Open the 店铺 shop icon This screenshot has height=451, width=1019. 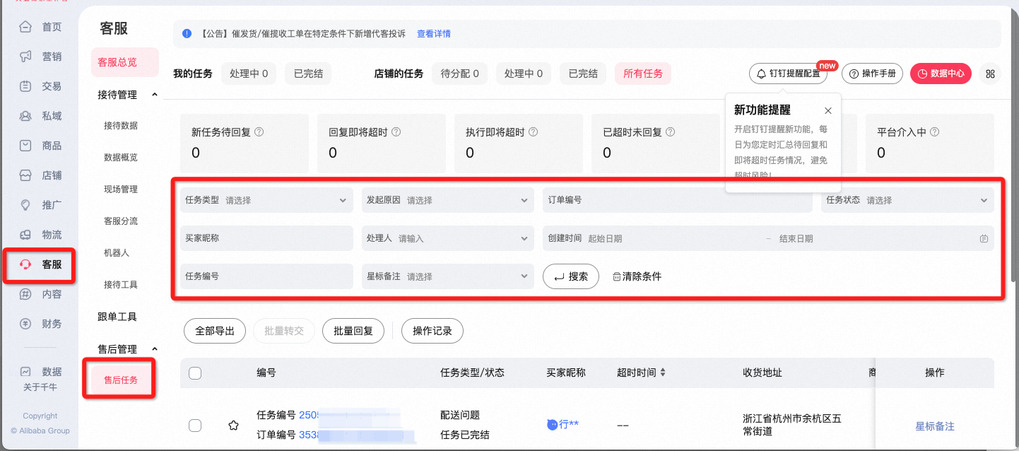(25, 175)
